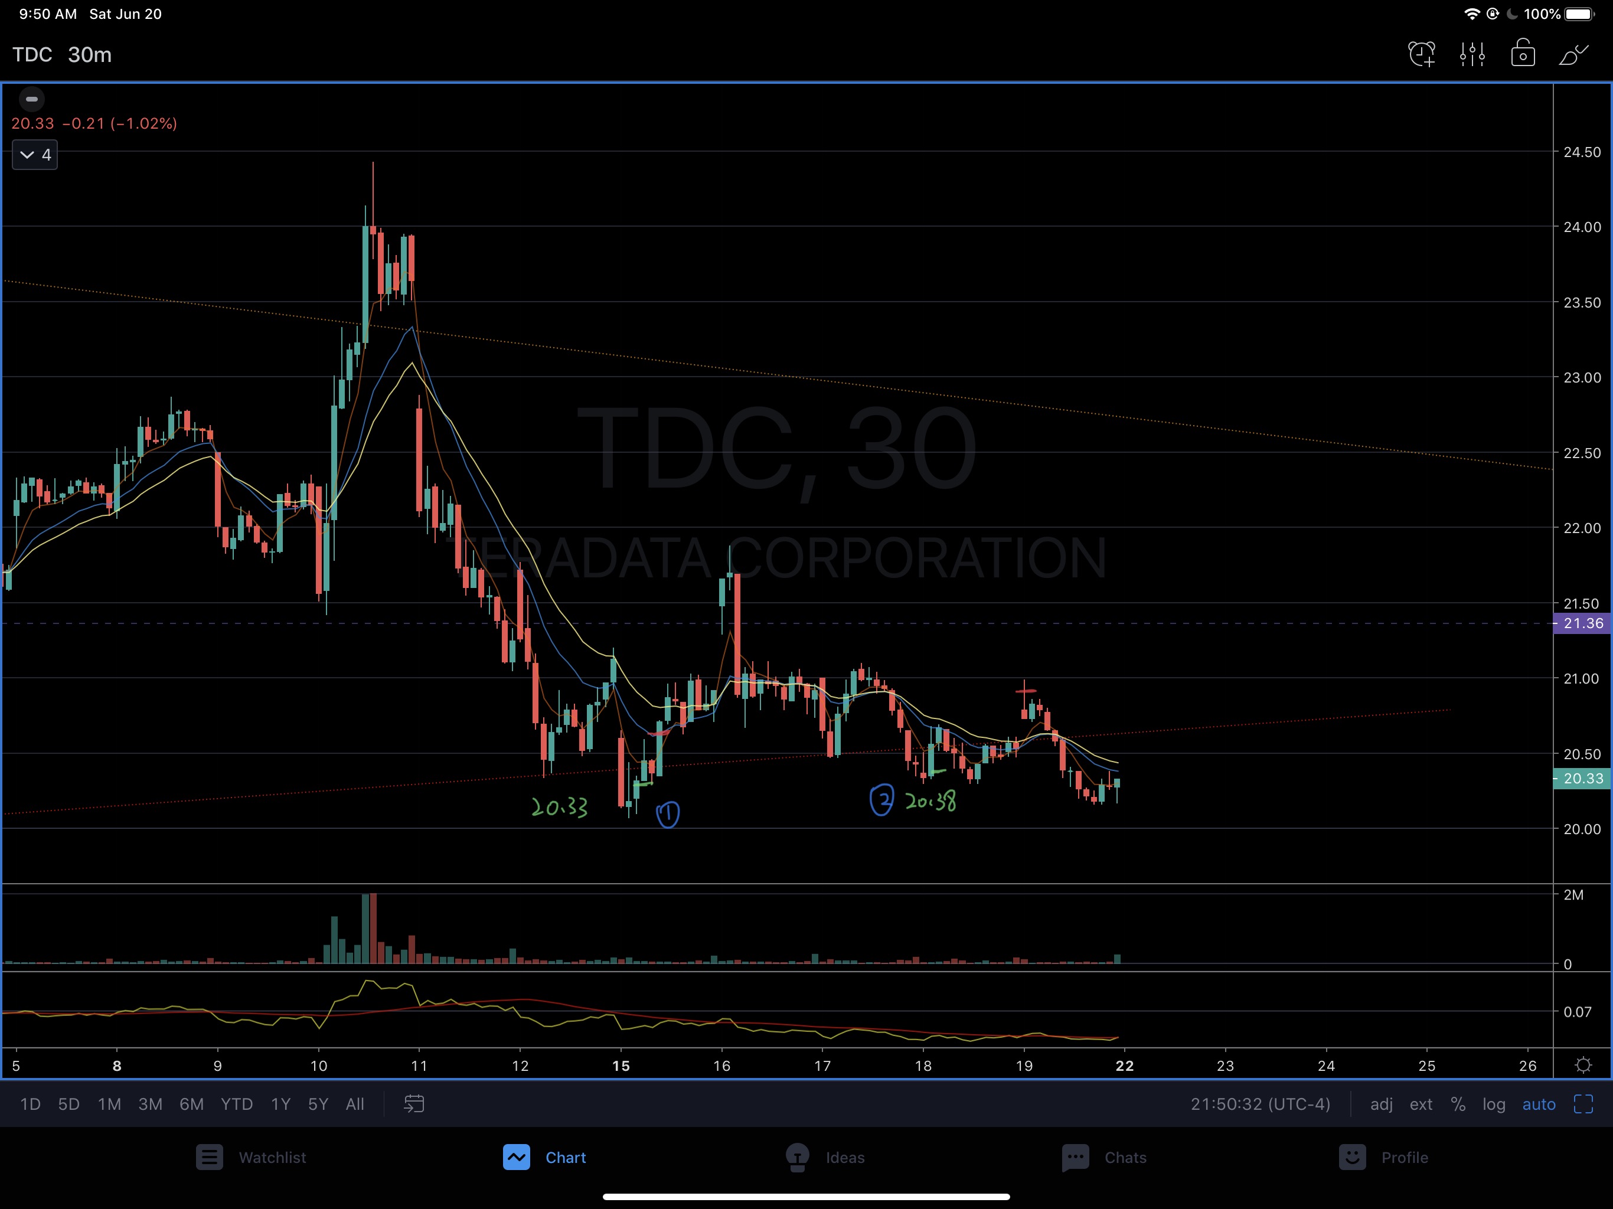The image size is (1613, 1209).
Task: Select the 1Y range
Action: (x=281, y=1104)
